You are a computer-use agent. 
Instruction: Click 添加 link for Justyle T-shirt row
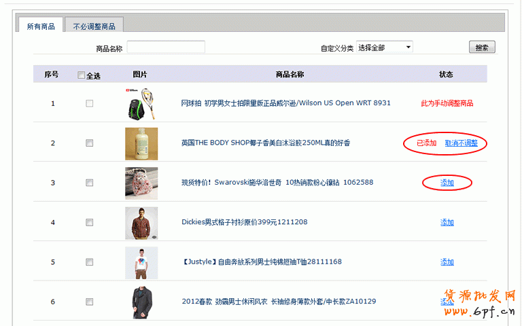pos(447,262)
